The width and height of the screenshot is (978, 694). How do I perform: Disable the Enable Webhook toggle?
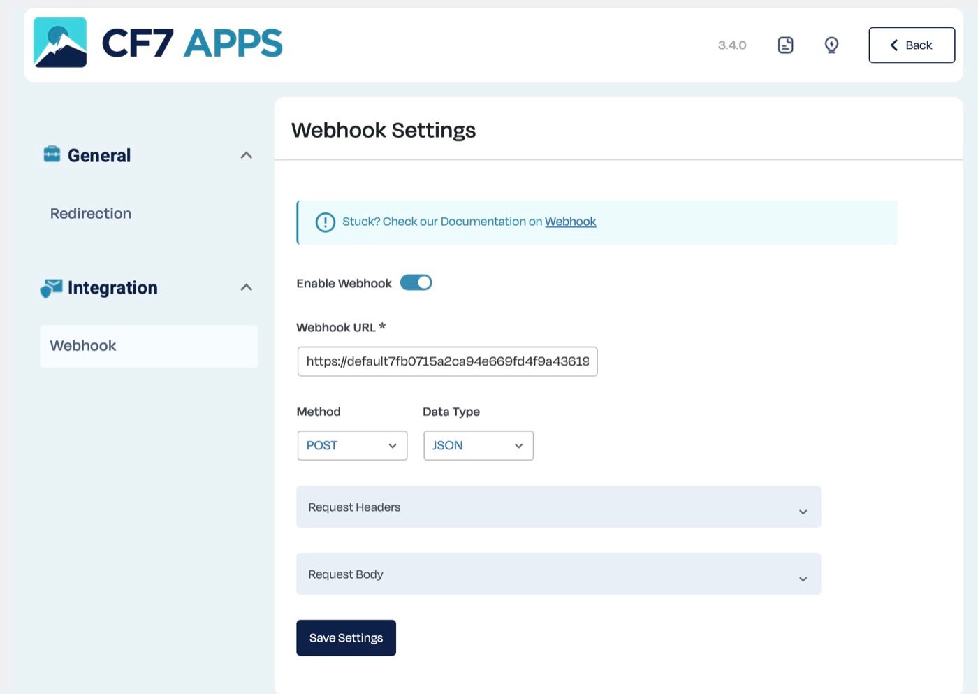pos(416,282)
